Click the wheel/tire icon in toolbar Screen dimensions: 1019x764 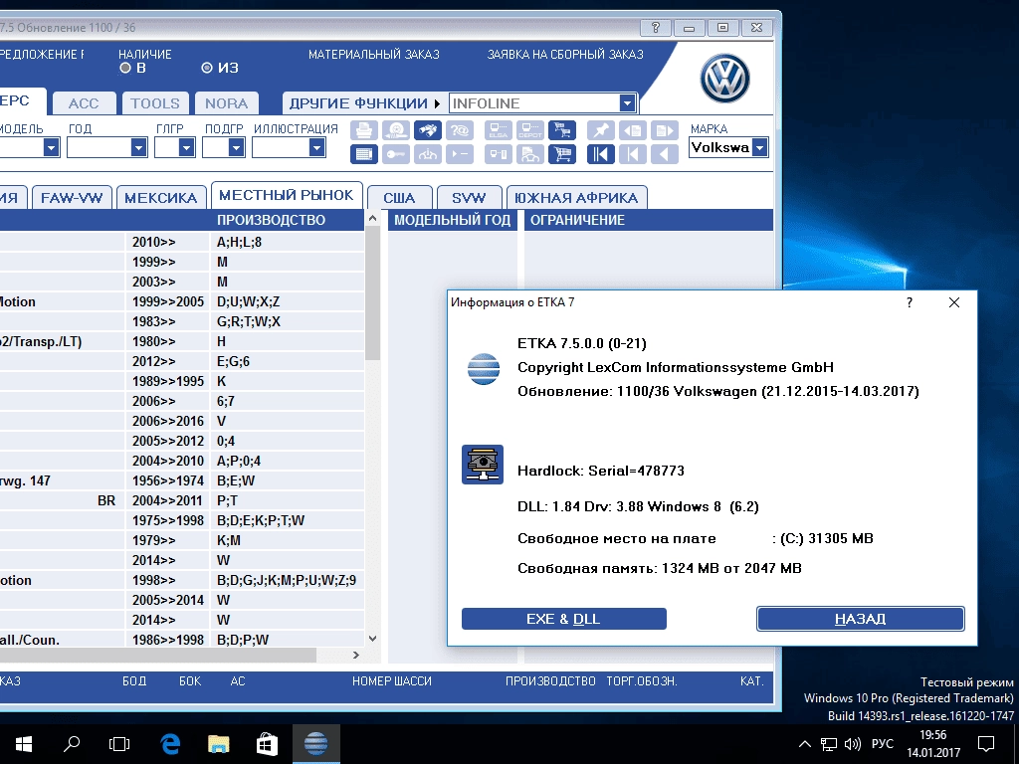point(396,130)
